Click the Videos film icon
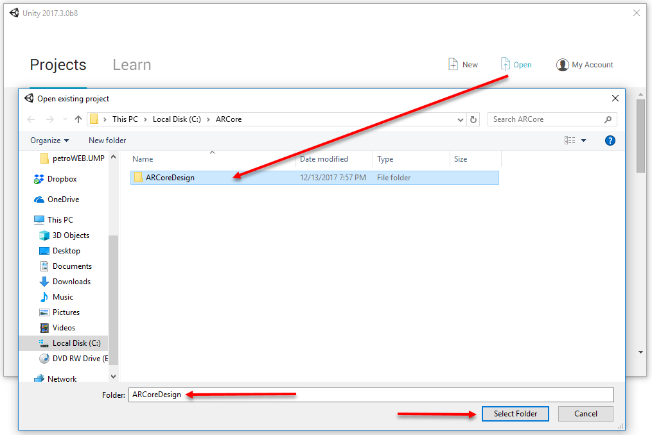This screenshot has width=652, height=435. click(44, 328)
